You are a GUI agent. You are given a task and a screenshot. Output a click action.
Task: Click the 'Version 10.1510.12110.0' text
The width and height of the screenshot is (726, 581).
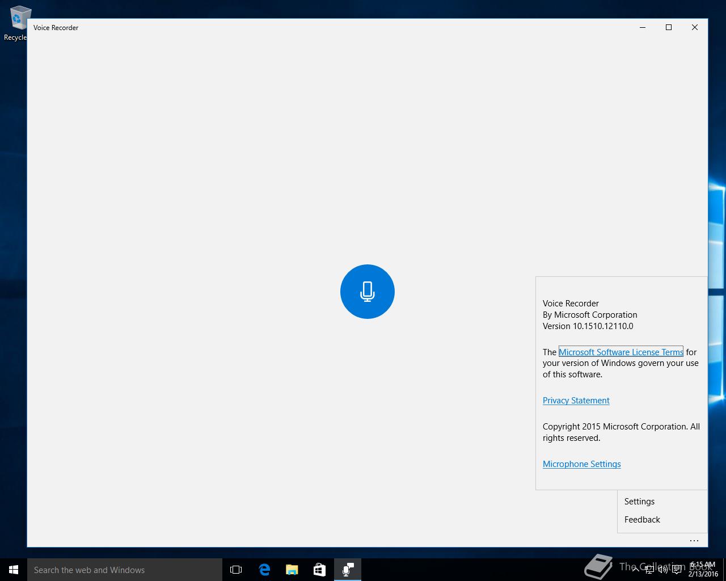pos(588,326)
